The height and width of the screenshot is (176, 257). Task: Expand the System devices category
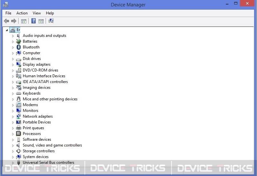[x=13, y=157]
